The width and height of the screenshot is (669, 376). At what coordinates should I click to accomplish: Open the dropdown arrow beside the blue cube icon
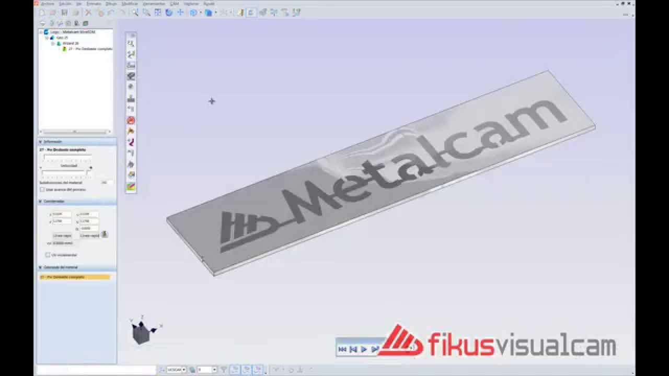216,13
